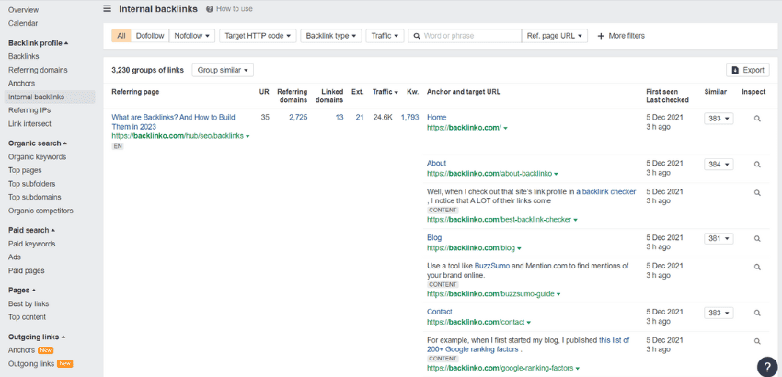
Task: Open Organic keywords report
Action: point(37,157)
